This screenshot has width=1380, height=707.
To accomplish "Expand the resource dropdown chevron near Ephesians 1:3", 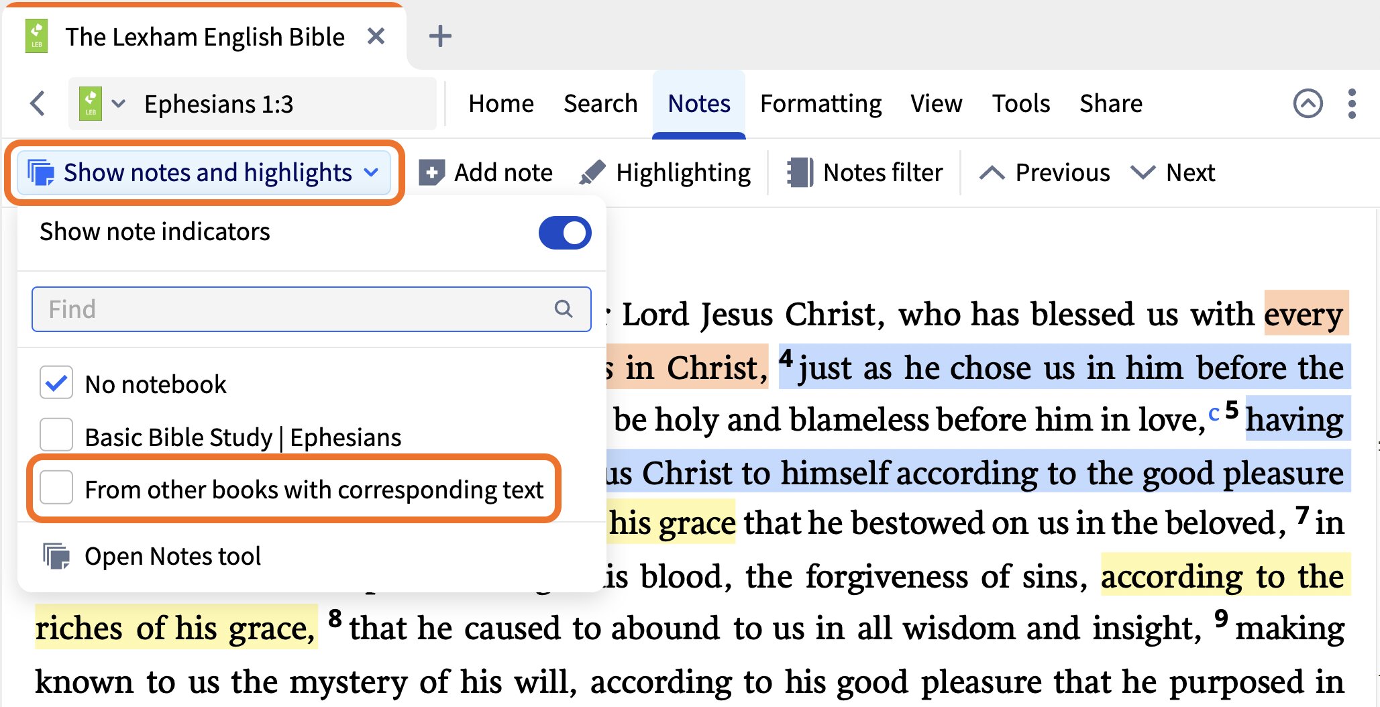I will [119, 104].
